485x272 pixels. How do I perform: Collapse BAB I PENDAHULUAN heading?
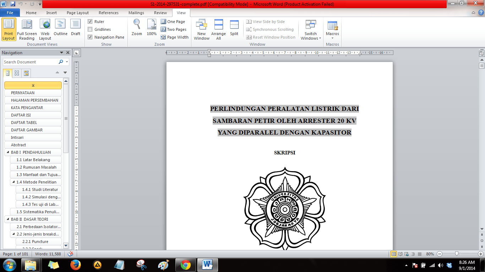point(8,152)
